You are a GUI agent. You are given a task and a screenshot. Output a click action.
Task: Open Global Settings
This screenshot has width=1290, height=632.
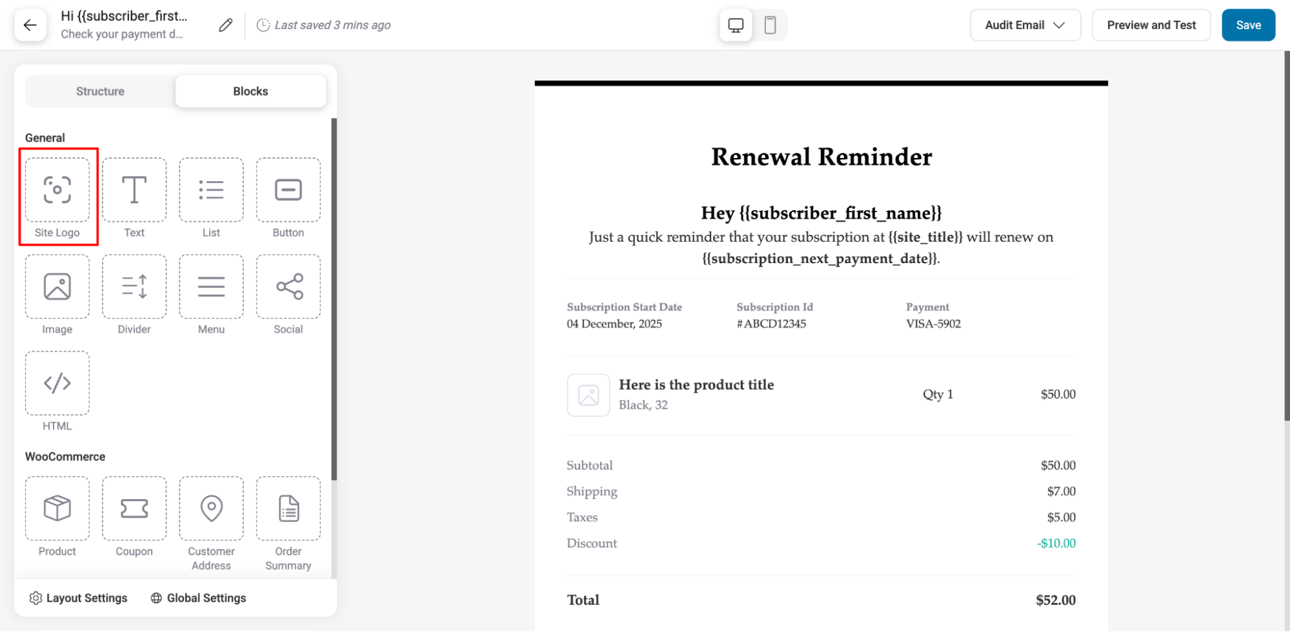pyautogui.click(x=199, y=598)
